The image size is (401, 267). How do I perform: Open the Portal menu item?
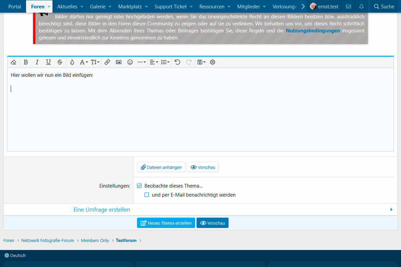(x=15, y=6)
